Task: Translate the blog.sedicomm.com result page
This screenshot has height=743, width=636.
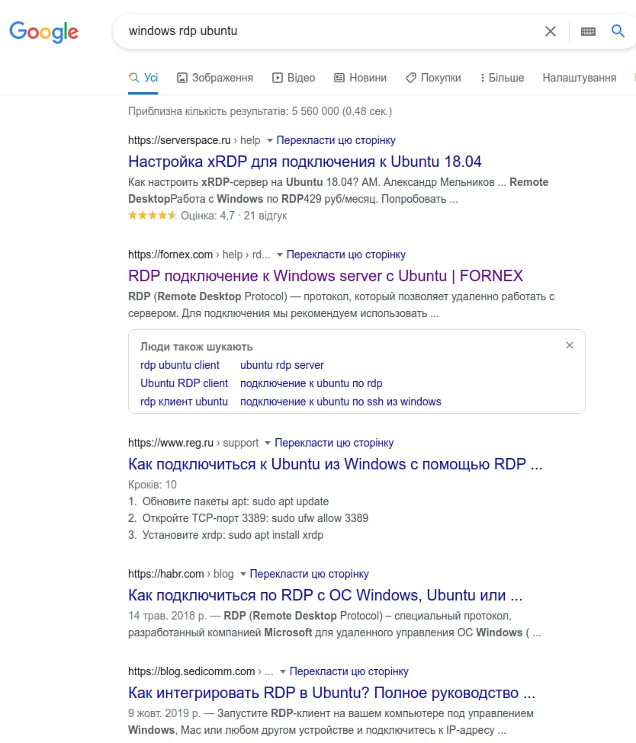Action: click(349, 671)
